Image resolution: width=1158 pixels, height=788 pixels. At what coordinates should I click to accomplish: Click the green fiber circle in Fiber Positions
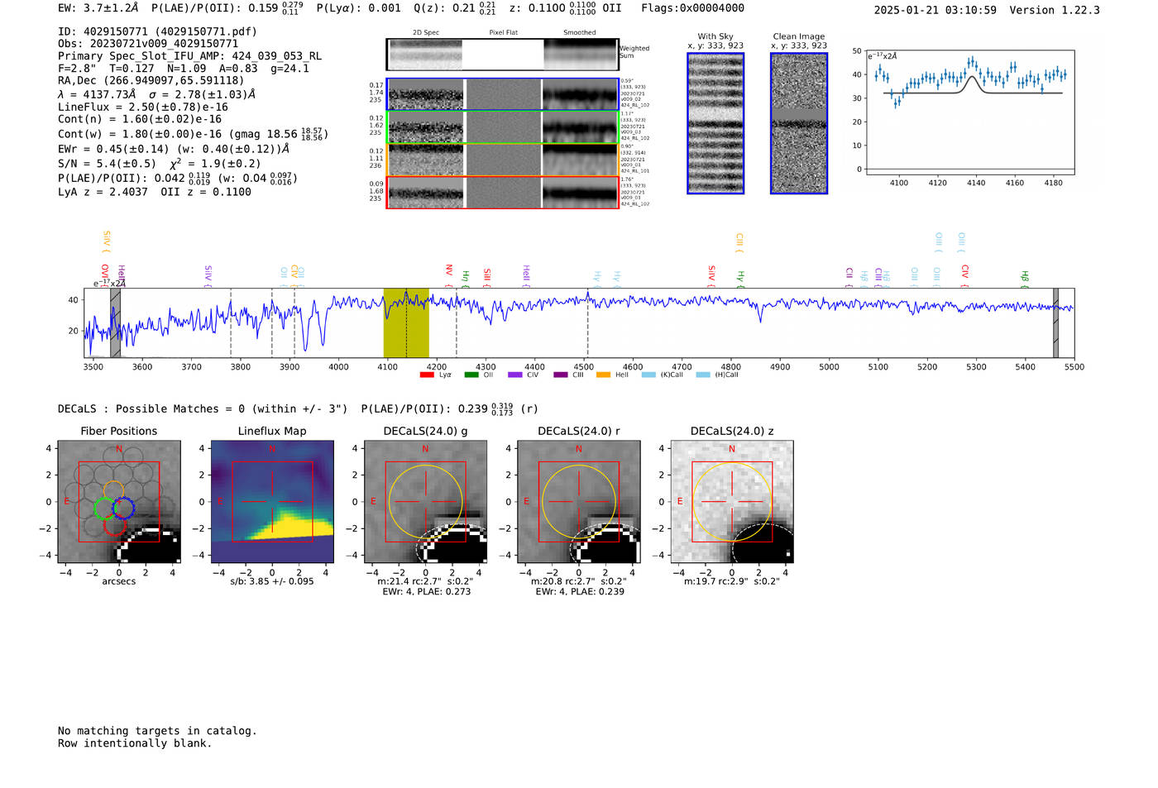coord(104,508)
